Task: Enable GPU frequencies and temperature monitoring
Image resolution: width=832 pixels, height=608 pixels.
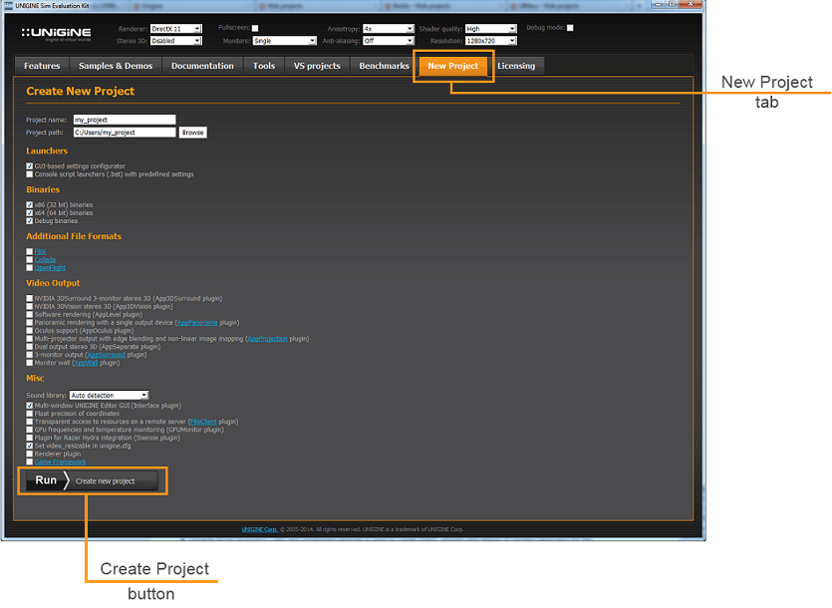Action: 30,430
